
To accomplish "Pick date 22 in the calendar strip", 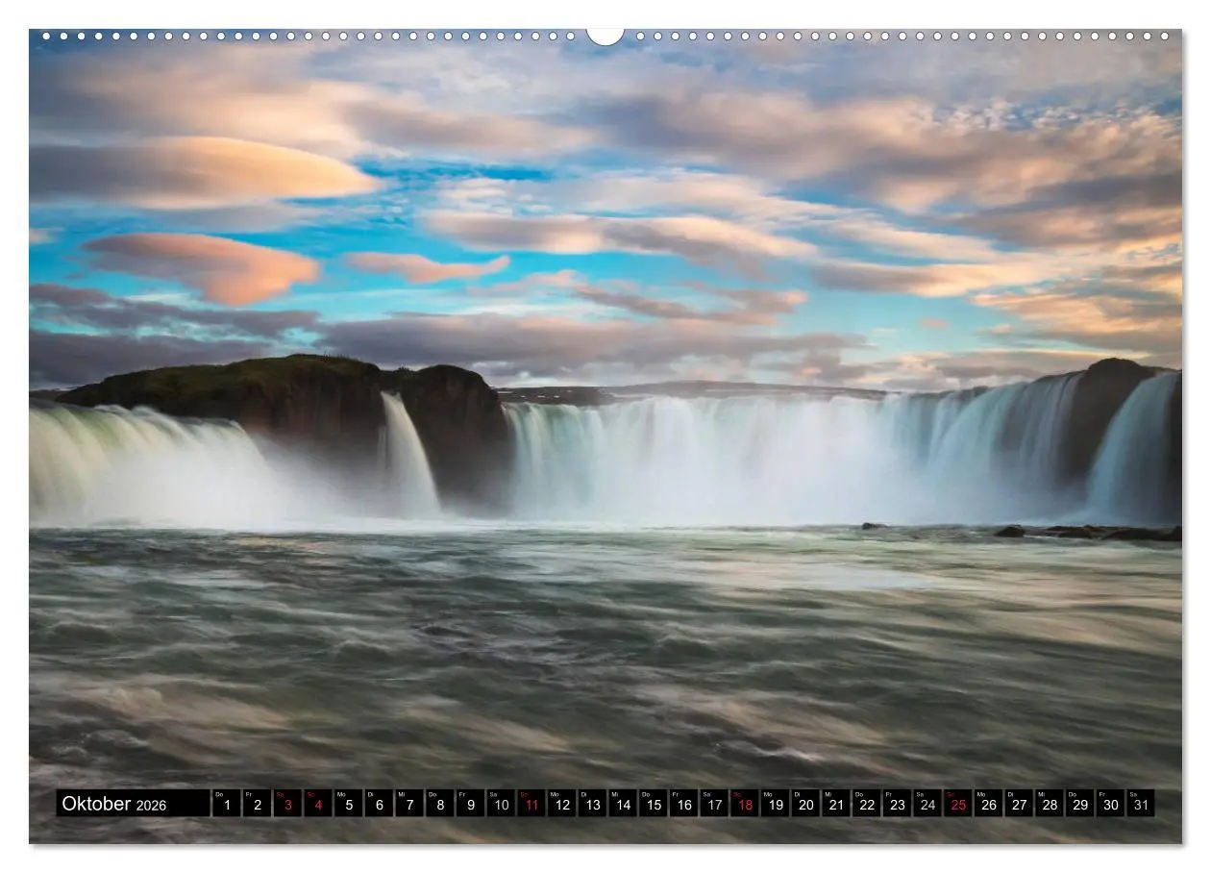I will coord(867,804).
